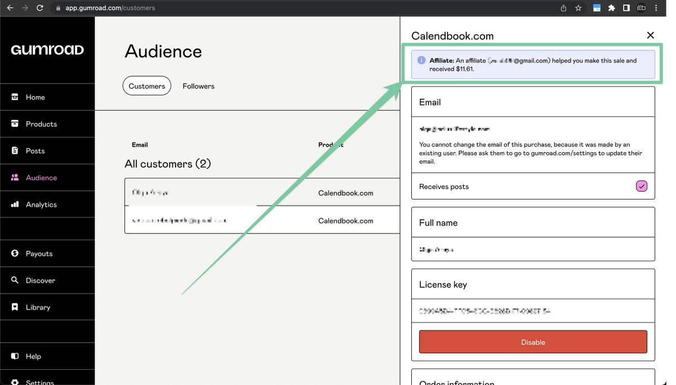
Task: Open the Extensions puzzle piece icon
Action: click(611, 8)
